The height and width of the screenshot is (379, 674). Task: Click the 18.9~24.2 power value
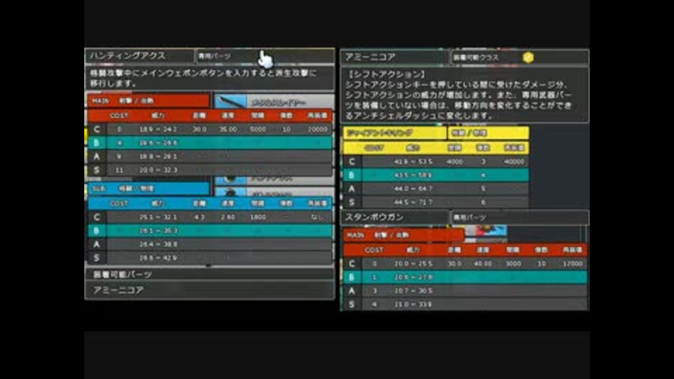[x=158, y=129]
